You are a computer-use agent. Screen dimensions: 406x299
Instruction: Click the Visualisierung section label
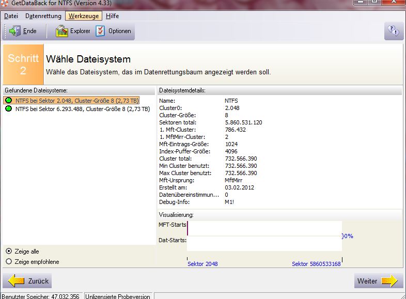[176, 215]
